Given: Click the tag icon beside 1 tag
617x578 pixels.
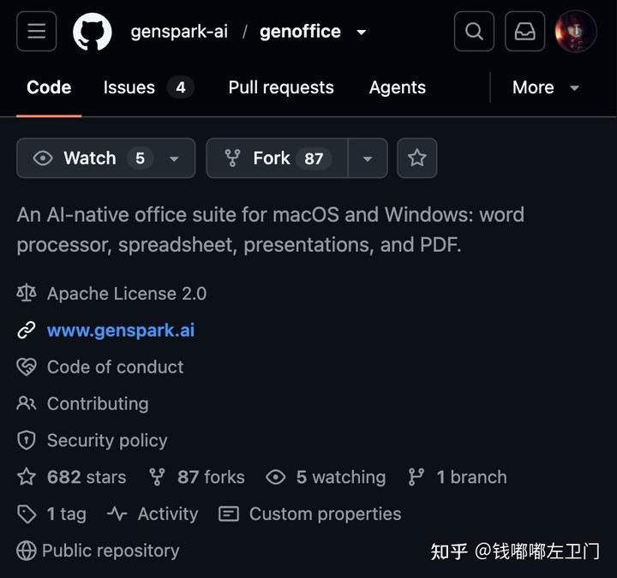Looking at the screenshot, I should coord(27,515).
